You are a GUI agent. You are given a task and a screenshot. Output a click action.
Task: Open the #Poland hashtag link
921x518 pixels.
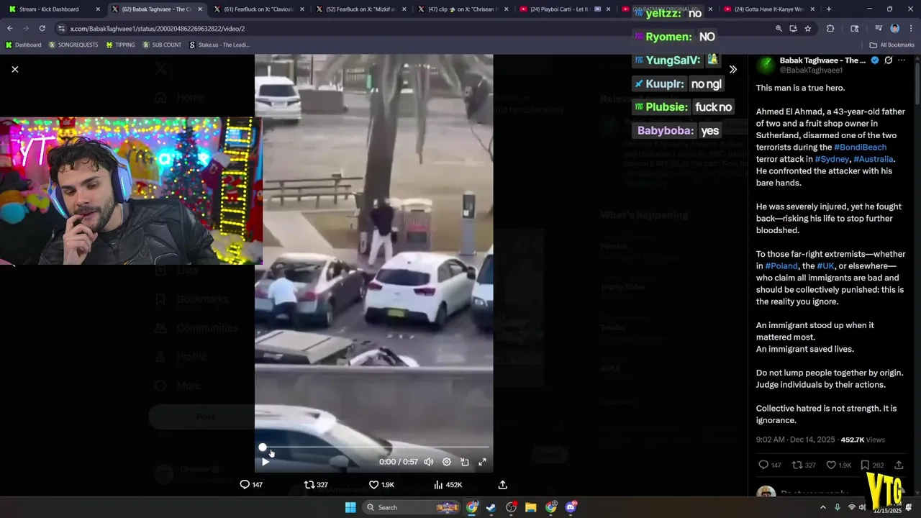point(781,266)
